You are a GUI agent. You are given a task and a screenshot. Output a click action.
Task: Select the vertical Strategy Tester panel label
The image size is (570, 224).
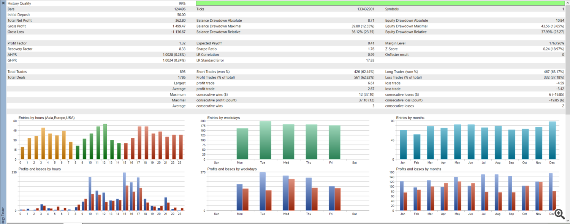click(x=3, y=215)
